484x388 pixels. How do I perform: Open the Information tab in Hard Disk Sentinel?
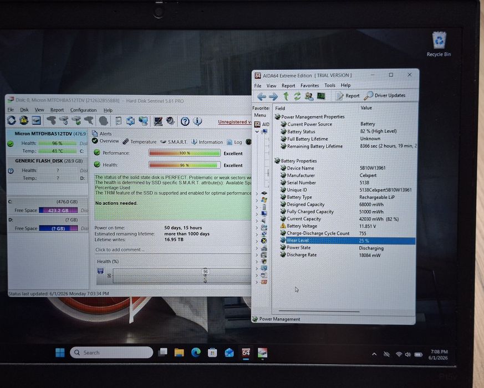(x=207, y=142)
